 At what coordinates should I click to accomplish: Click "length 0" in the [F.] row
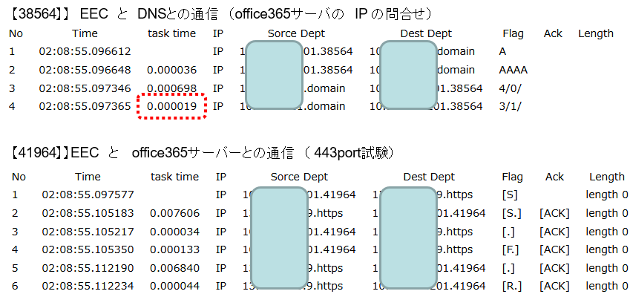pos(607,250)
